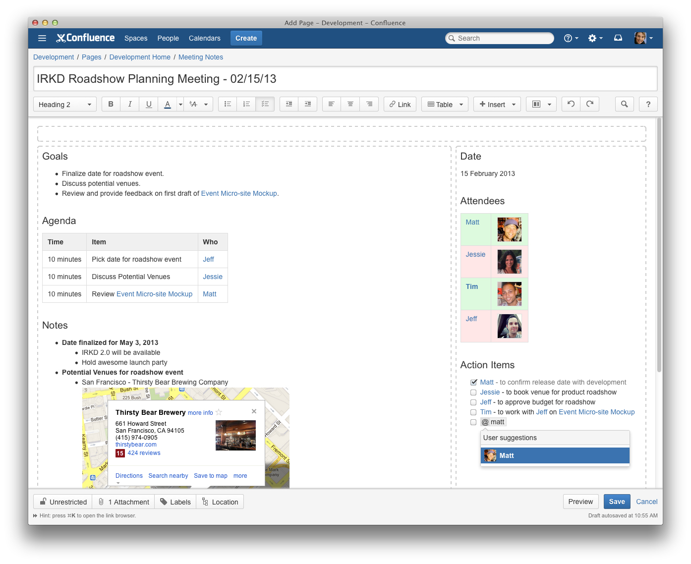Apply text color with the A button
691x564 pixels.
(168, 104)
